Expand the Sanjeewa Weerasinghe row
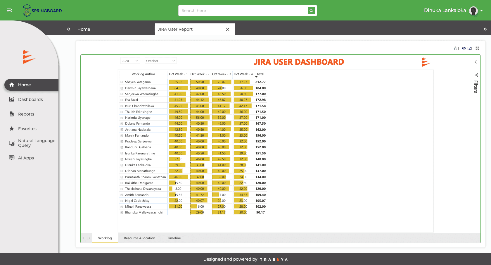 [122, 94]
